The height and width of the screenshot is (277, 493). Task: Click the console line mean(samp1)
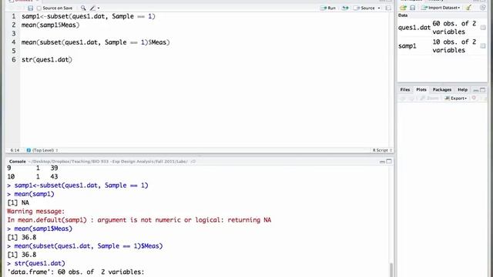coord(34,194)
